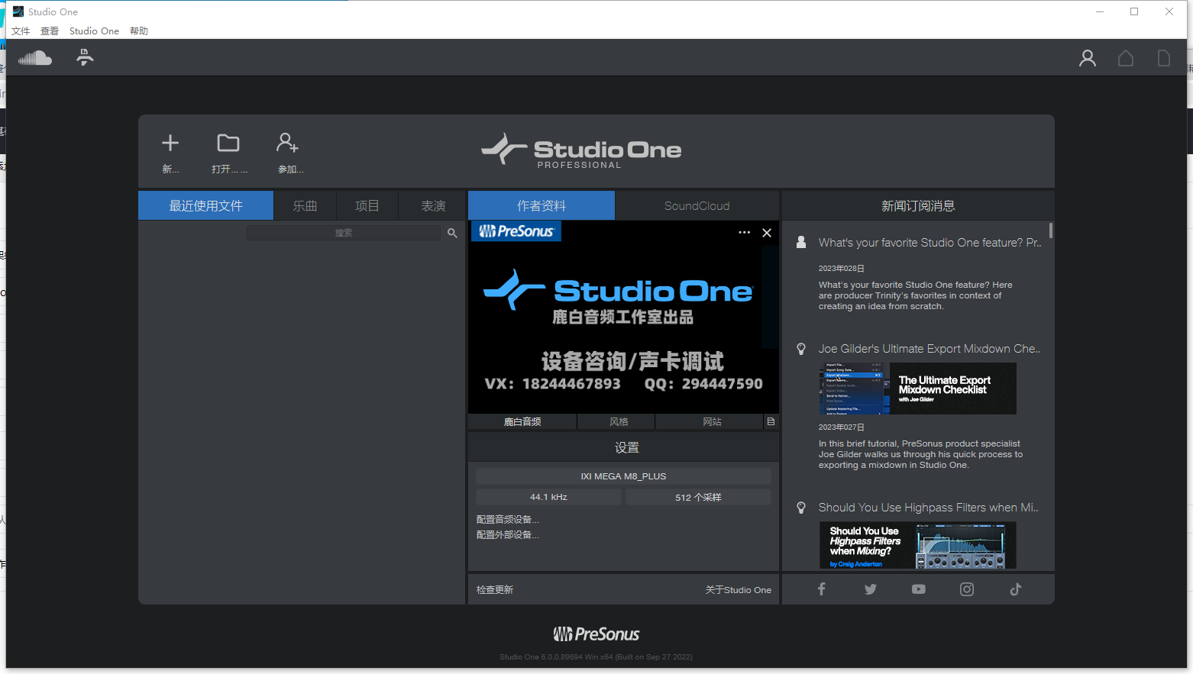Click 配置外部设备... link

point(508,534)
